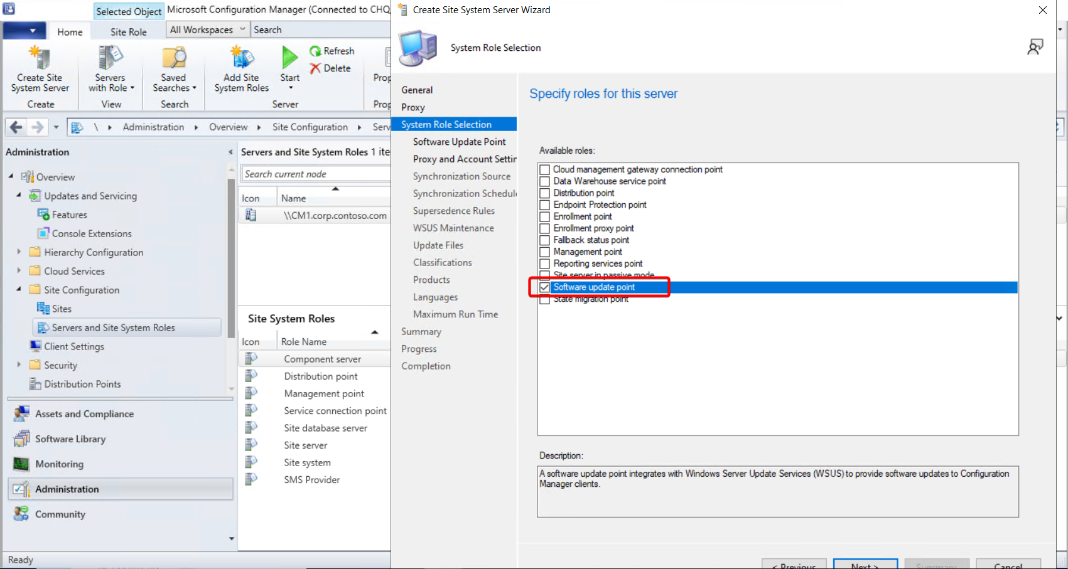Click Site Configuration in the breadcrumb path
This screenshot has height=569, width=1068.
pos(310,127)
